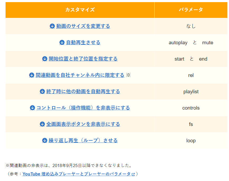The image size is (229, 181).
Task: Follow the 開始位置と終了位置を指定する link
Action: (x=83, y=59)
